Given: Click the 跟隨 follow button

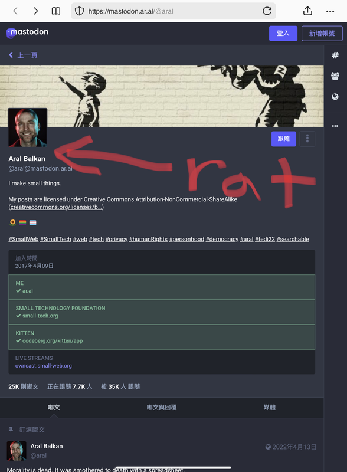Looking at the screenshot, I should tap(283, 139).
